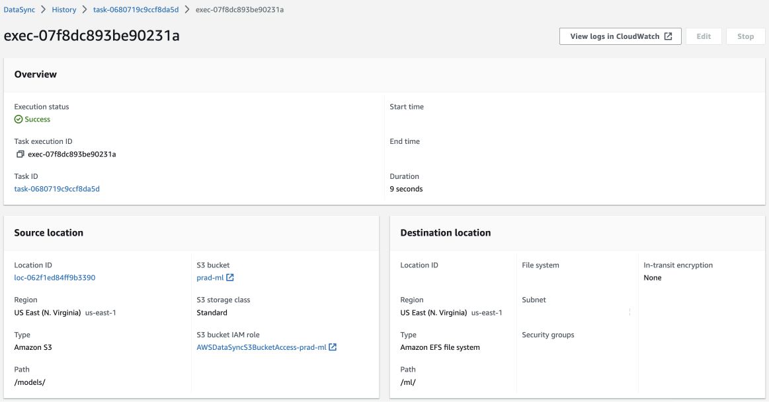
Task: Select the page title exec-07f8dc893be90231a
Action: [92, 36]
